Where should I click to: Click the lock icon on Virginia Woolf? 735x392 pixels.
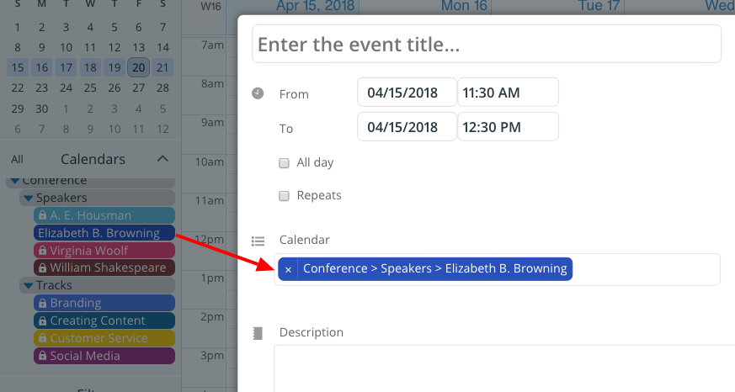point(43,251)
